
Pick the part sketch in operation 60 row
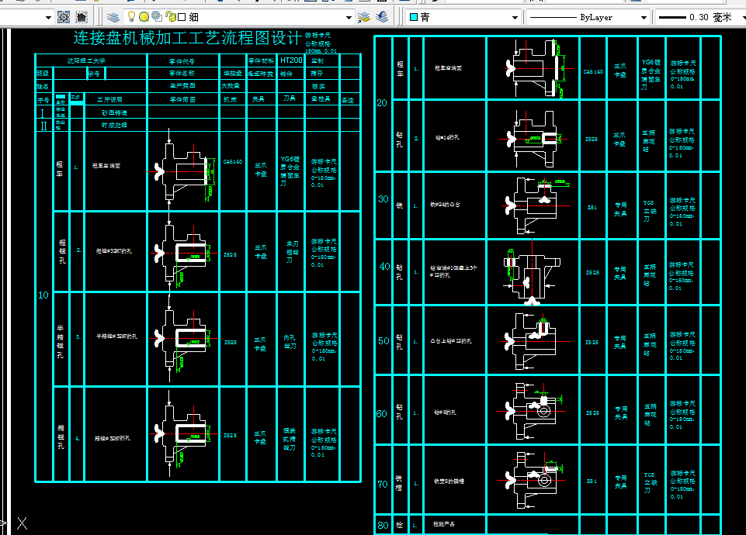[529, 411]
